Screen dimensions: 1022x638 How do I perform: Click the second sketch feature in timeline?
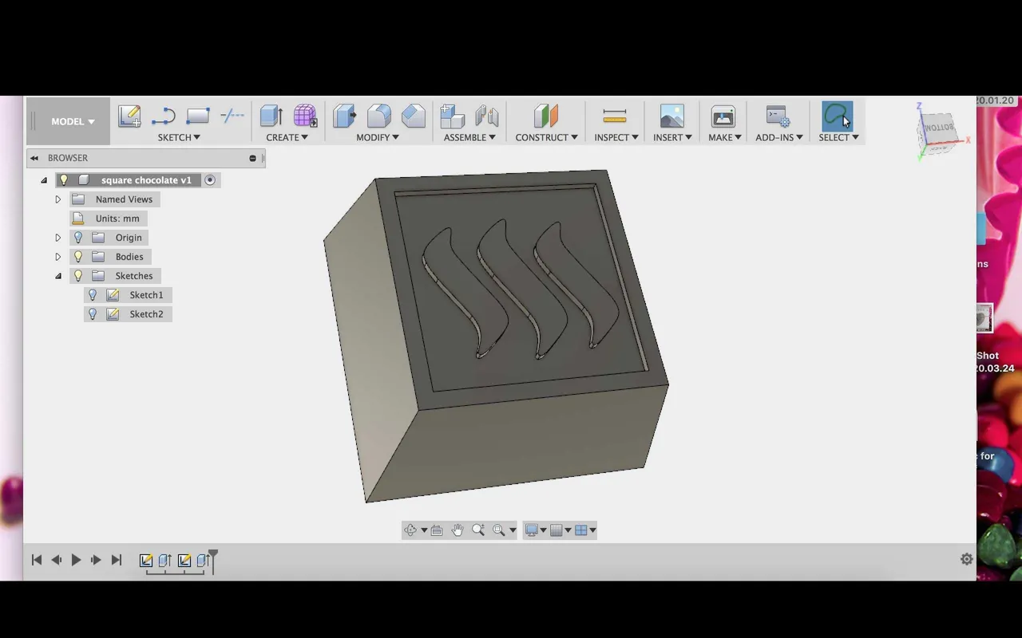pyautogui.click(x=184, y=561)
